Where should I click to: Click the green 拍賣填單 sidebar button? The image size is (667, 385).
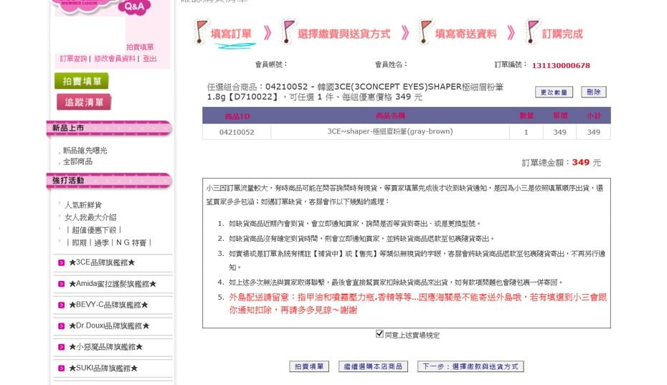coord(82,81)
